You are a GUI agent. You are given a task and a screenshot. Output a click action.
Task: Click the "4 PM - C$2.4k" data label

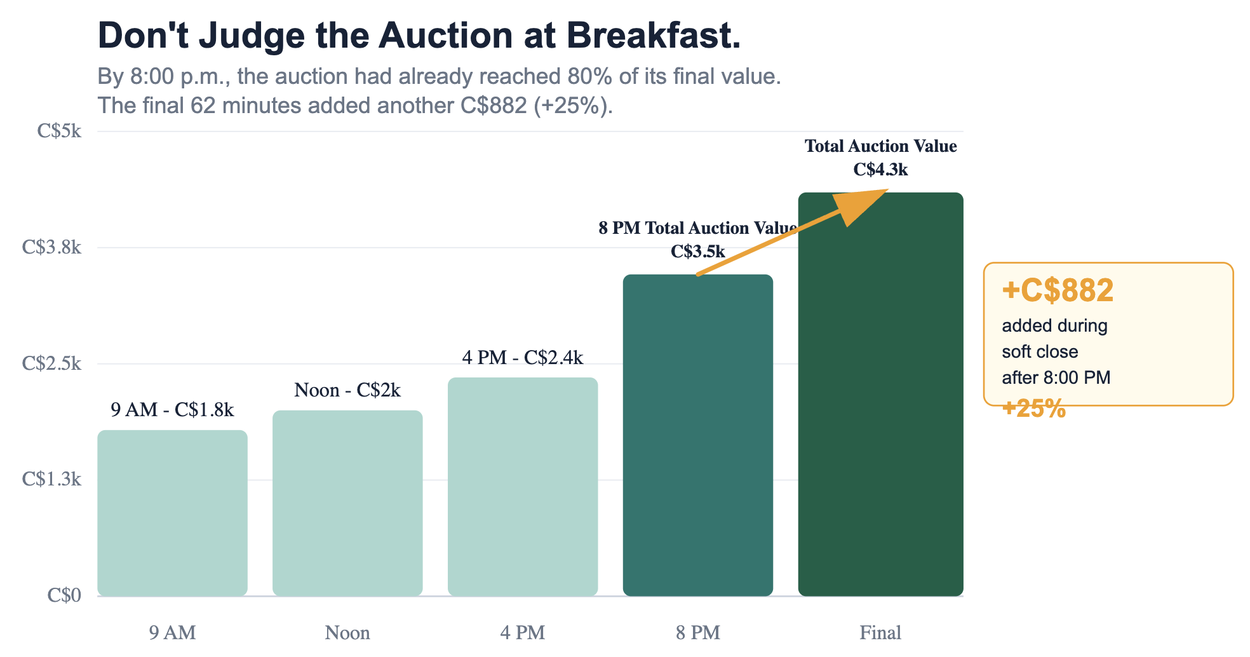[x=523, y=358]
